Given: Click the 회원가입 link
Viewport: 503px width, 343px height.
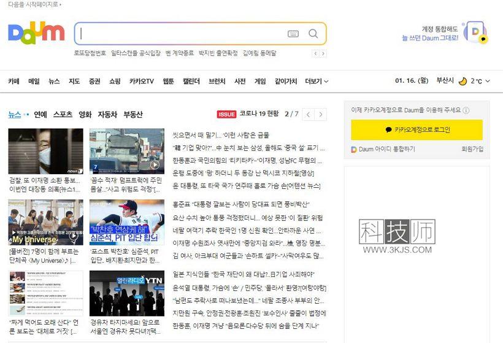Looking at the screenshot, I should [x=472, y=149].
